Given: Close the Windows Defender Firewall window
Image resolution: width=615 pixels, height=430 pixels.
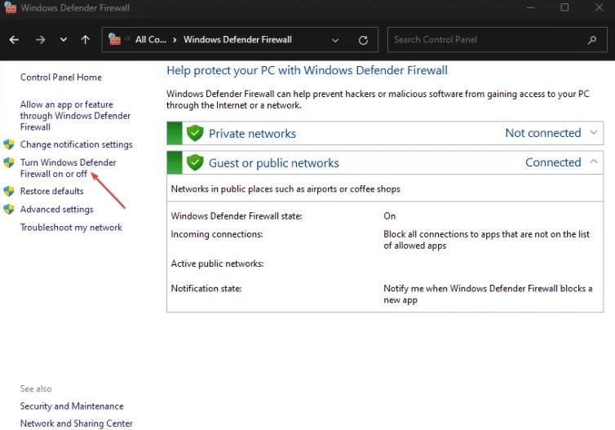Looking at the screenshot, I should [x=599, y=7].
